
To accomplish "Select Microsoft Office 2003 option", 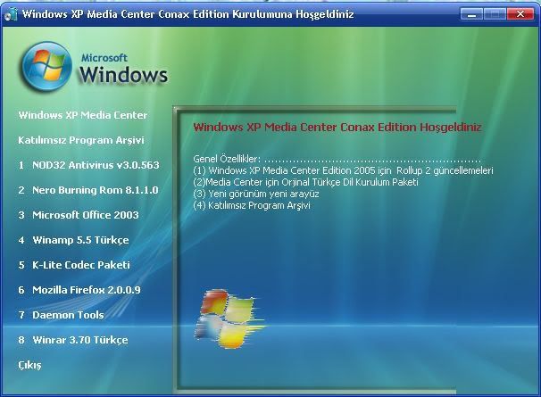I will point(79,215).
